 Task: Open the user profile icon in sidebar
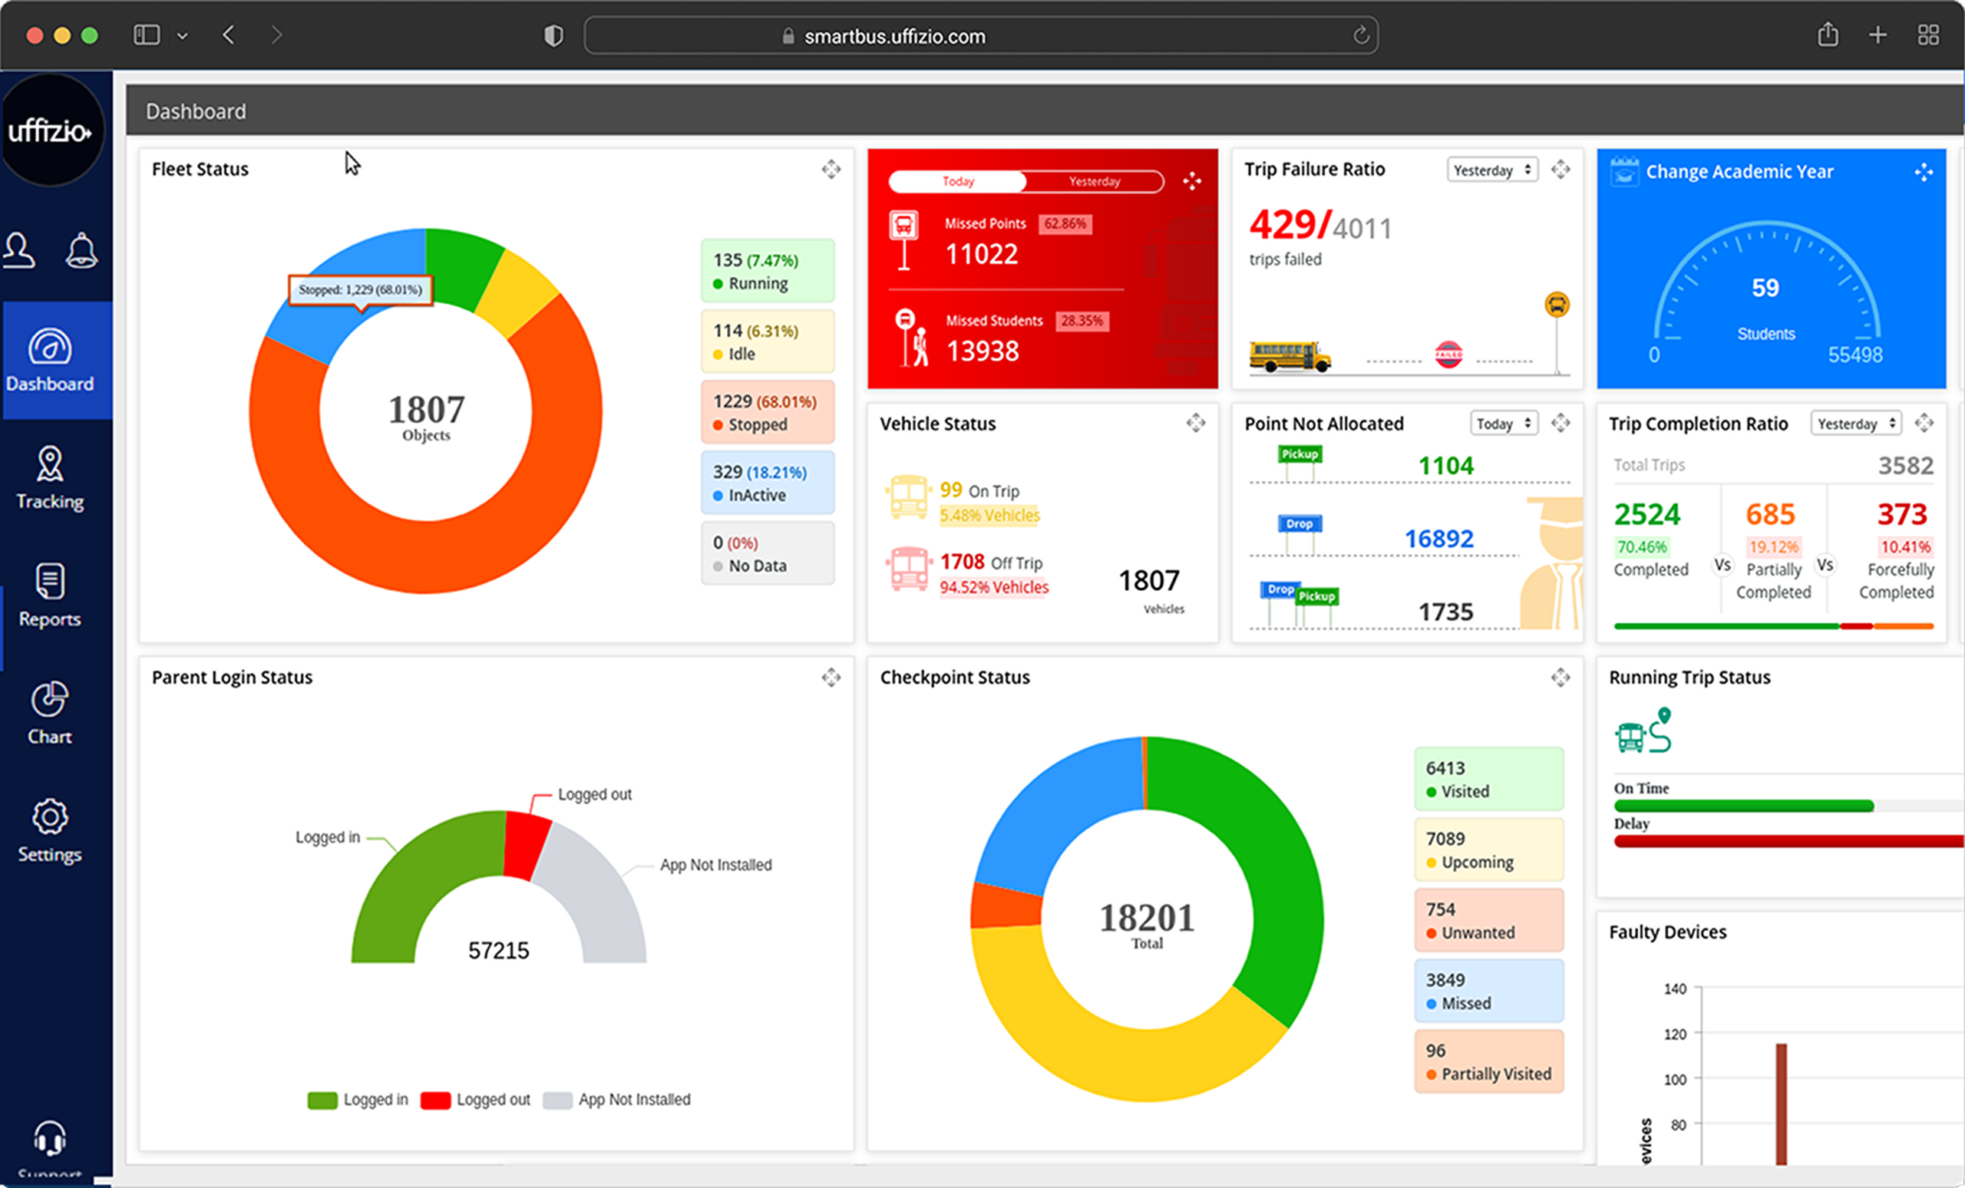19,250
